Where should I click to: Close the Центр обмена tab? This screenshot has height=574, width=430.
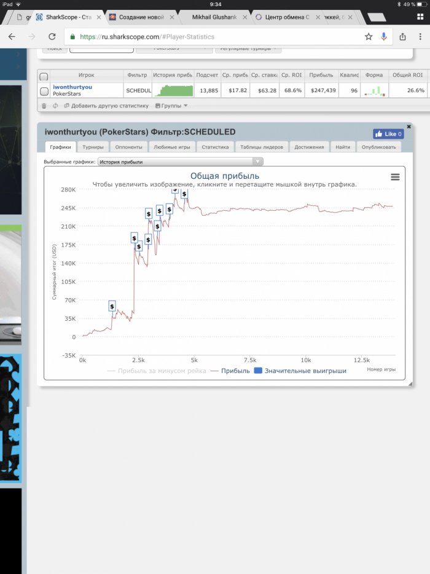point(318,17)
